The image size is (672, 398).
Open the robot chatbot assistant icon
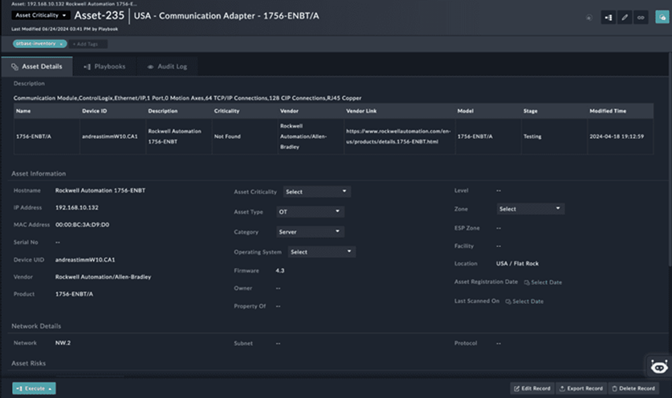[659, 366]
